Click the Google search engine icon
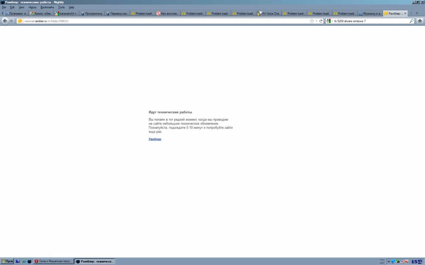 pos(328,21)
